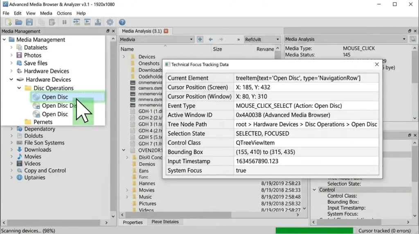Viewport: 419px width, 234px height.
Task: Click the Pause toolbar button
Action: click(x=64, y=22)
